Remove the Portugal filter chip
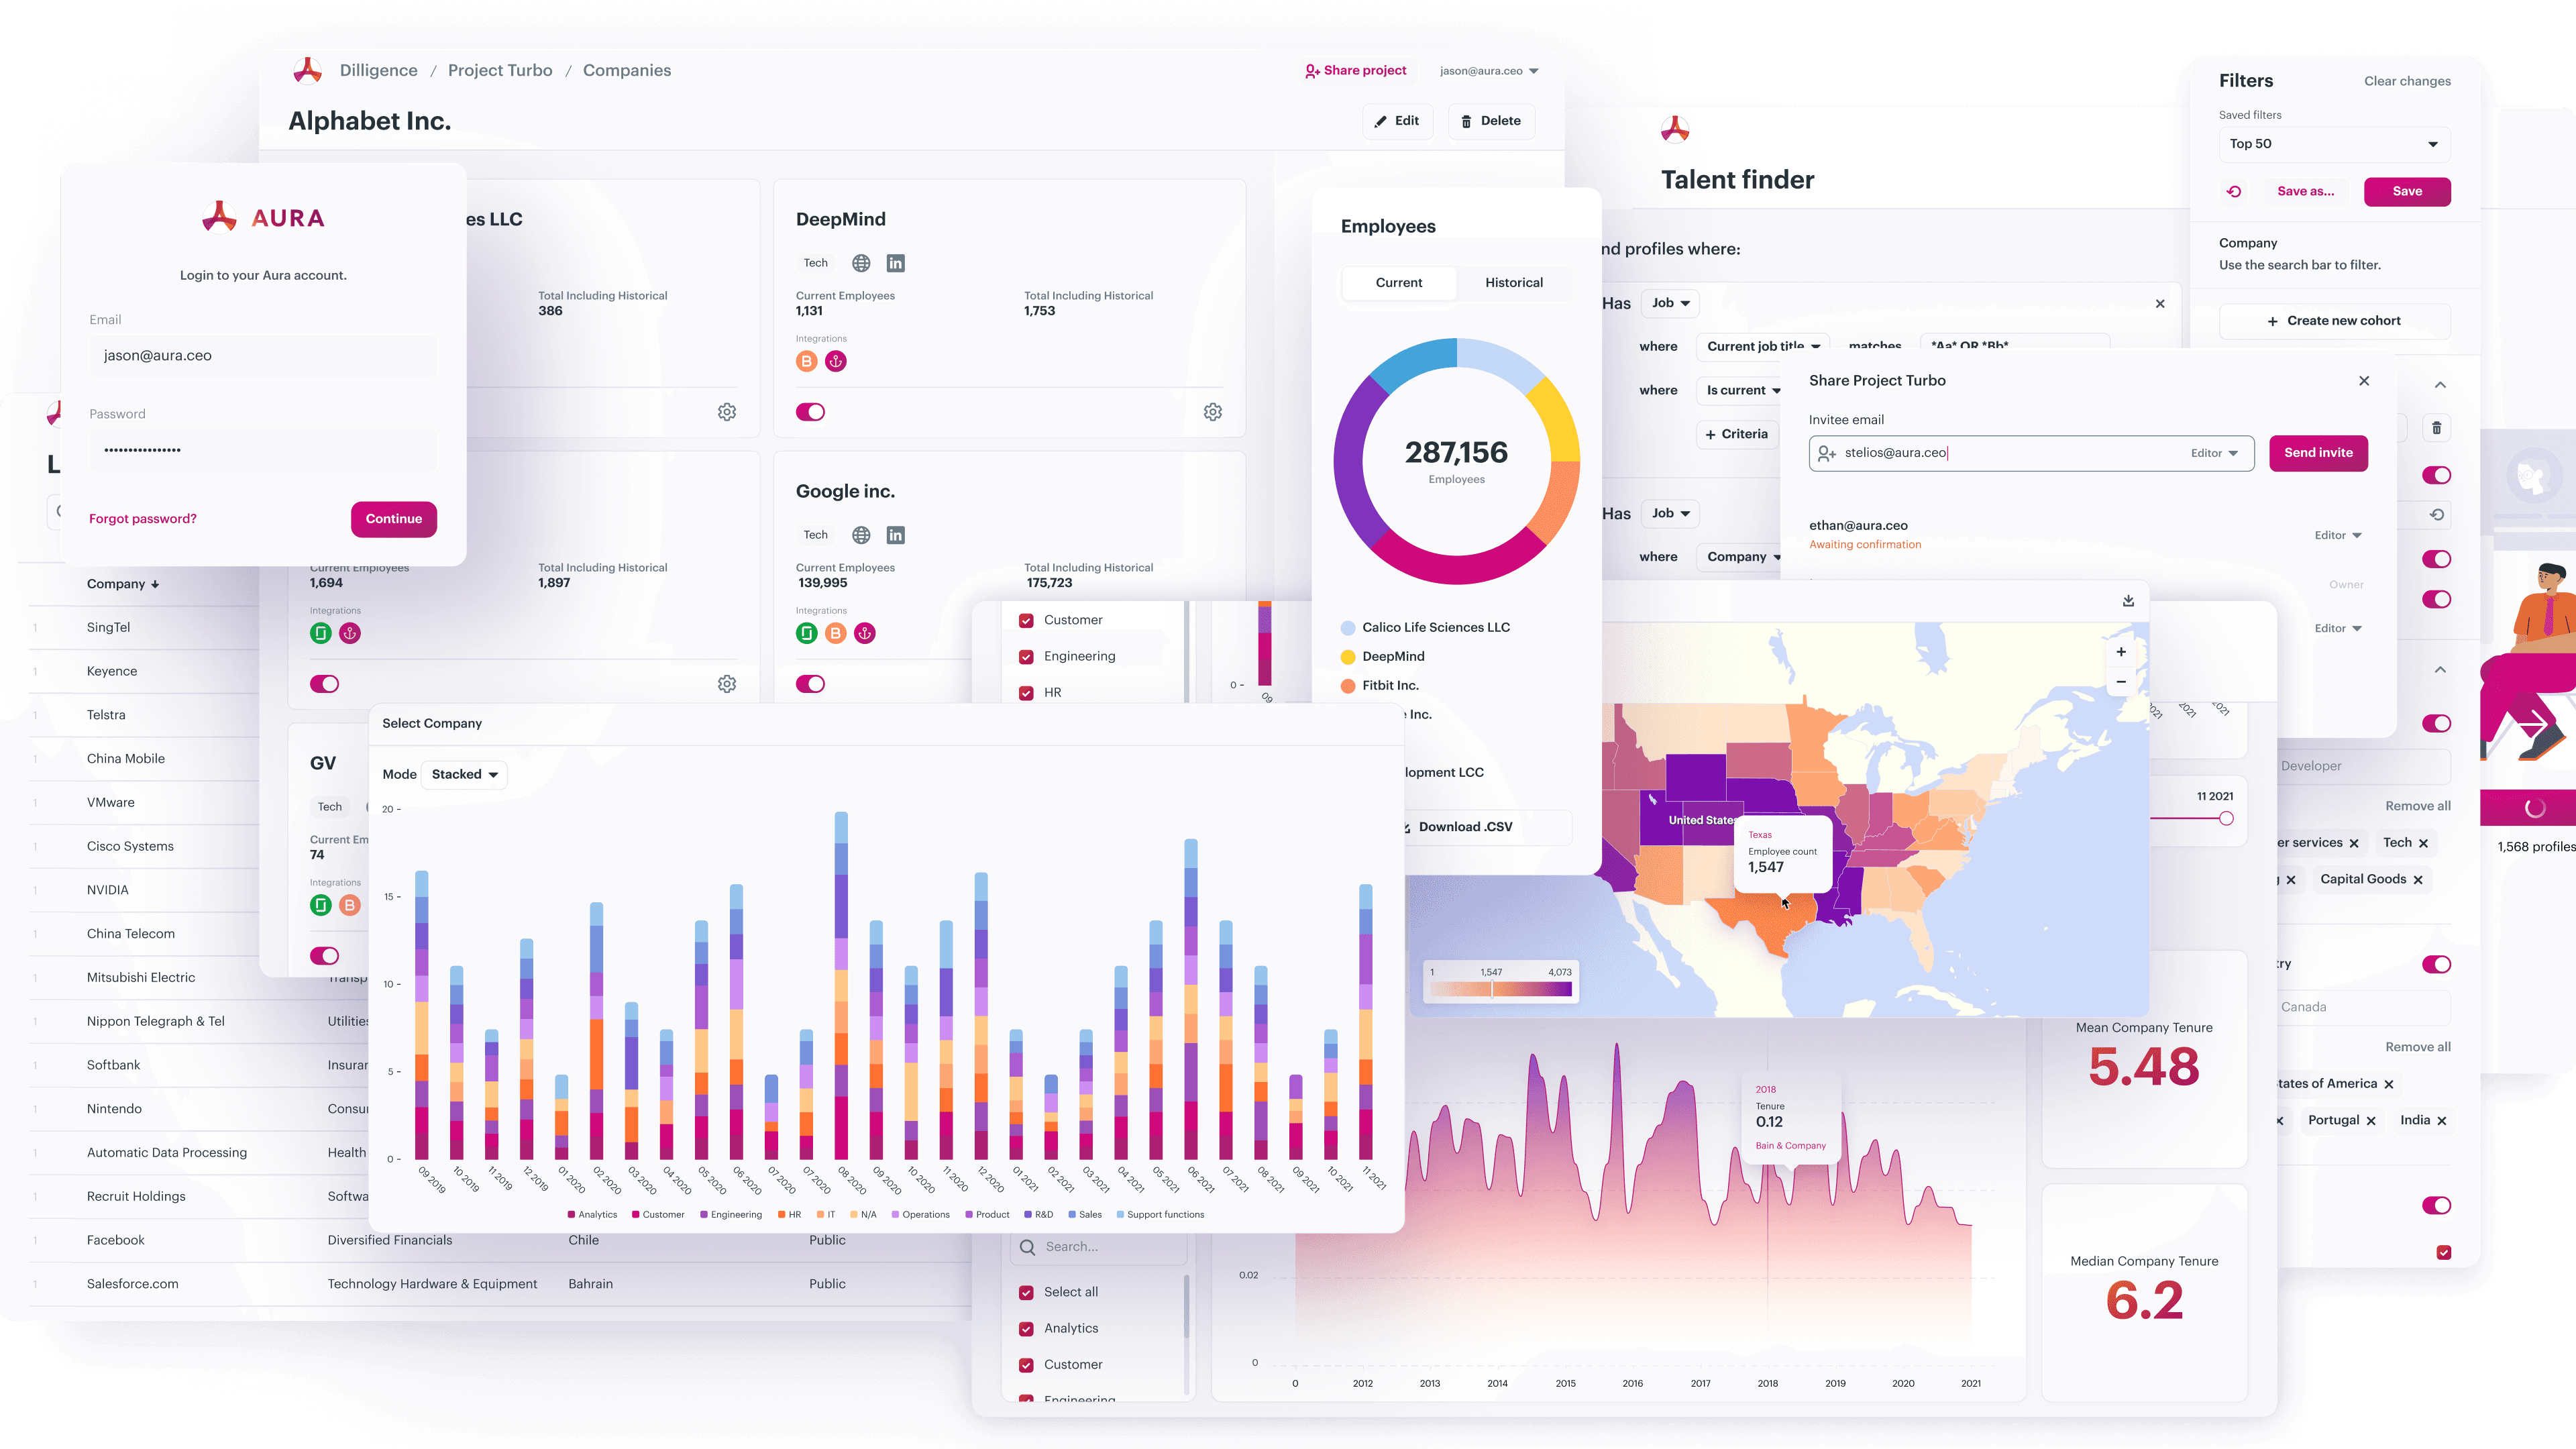This screenshot has width=2576, height=1449. pyautogui.click(x=2371, y=1121)
